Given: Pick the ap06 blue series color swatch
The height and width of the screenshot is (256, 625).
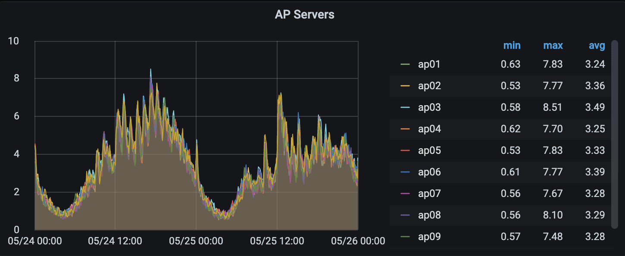Looking at the screenshot, I should coord(405,172).
